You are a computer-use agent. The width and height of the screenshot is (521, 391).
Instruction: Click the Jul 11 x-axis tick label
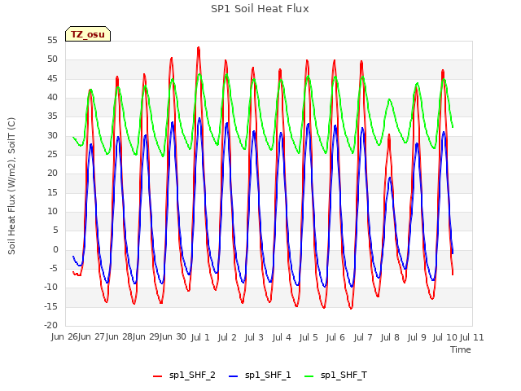pyautogui.click(x=471, y=337)
